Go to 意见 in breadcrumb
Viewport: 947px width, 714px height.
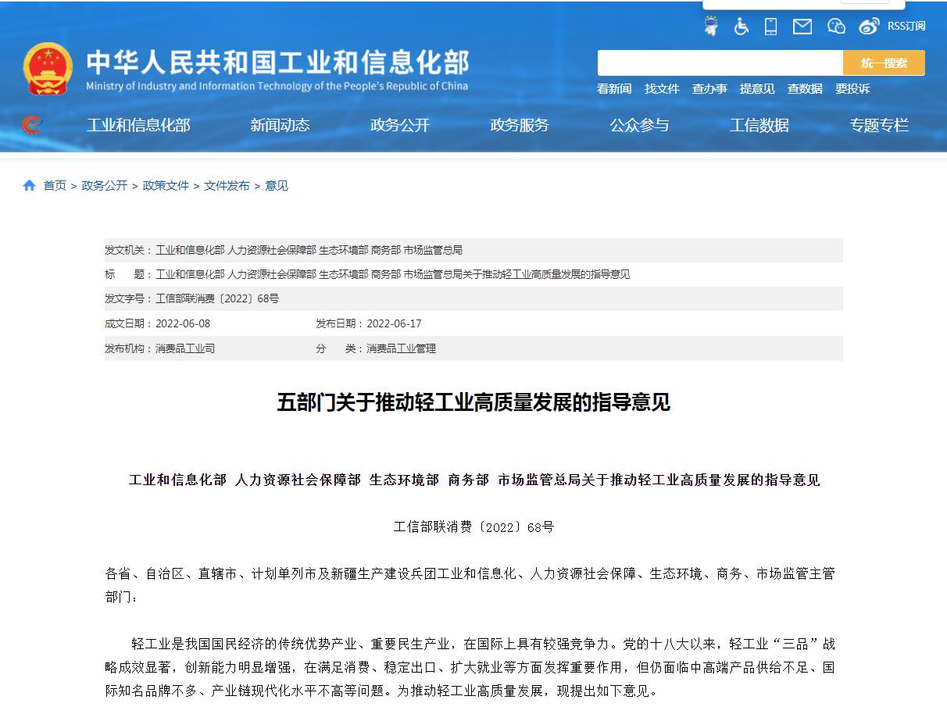(277, 185)
